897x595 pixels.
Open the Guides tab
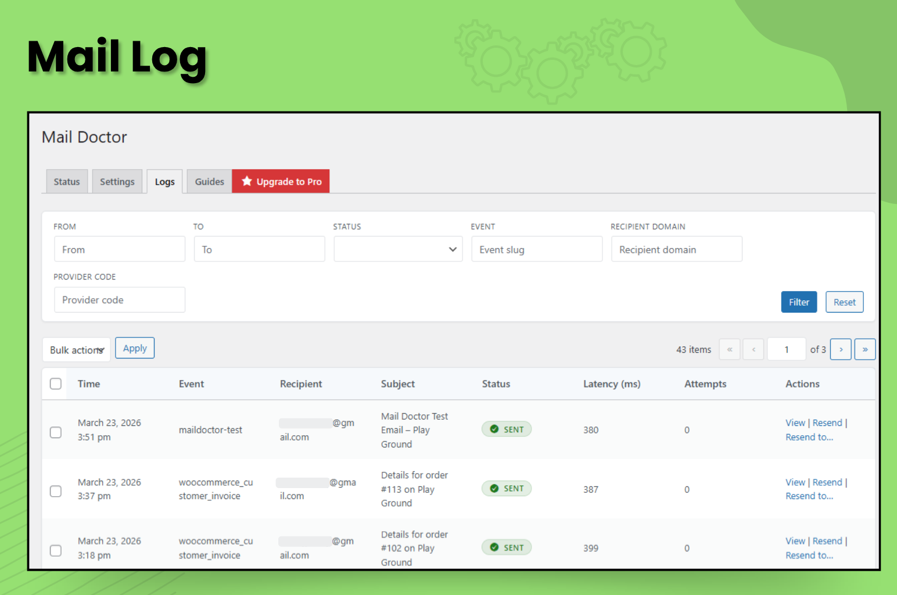pyautogui.click(x=209, y=181)
